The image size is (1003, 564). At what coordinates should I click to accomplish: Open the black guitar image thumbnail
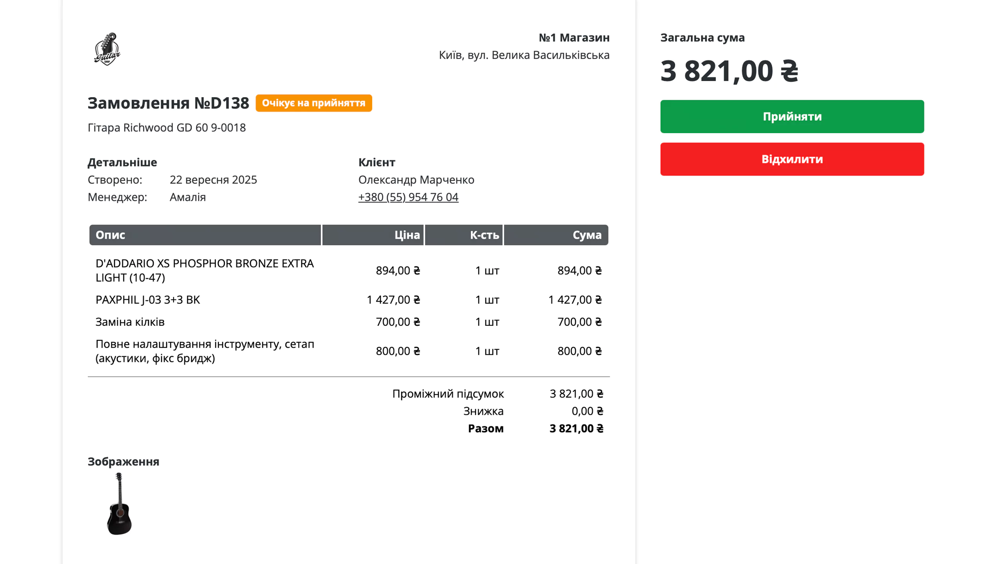point(119,504)
